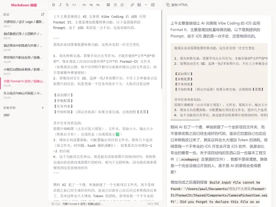276x207 pixels.
Task: Open the diary entry dated 06/08
Action: coord(24,47)
